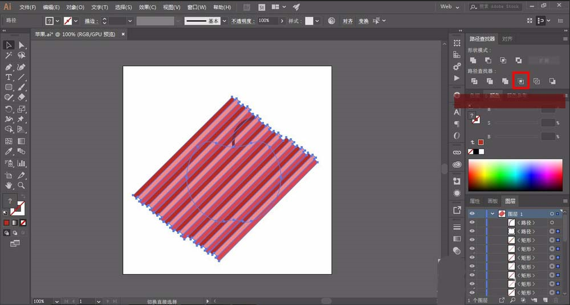The height and width of the screenshot is (305, 570).
Task: Switch to the 画板 panel tab
Action: [492, 201]
